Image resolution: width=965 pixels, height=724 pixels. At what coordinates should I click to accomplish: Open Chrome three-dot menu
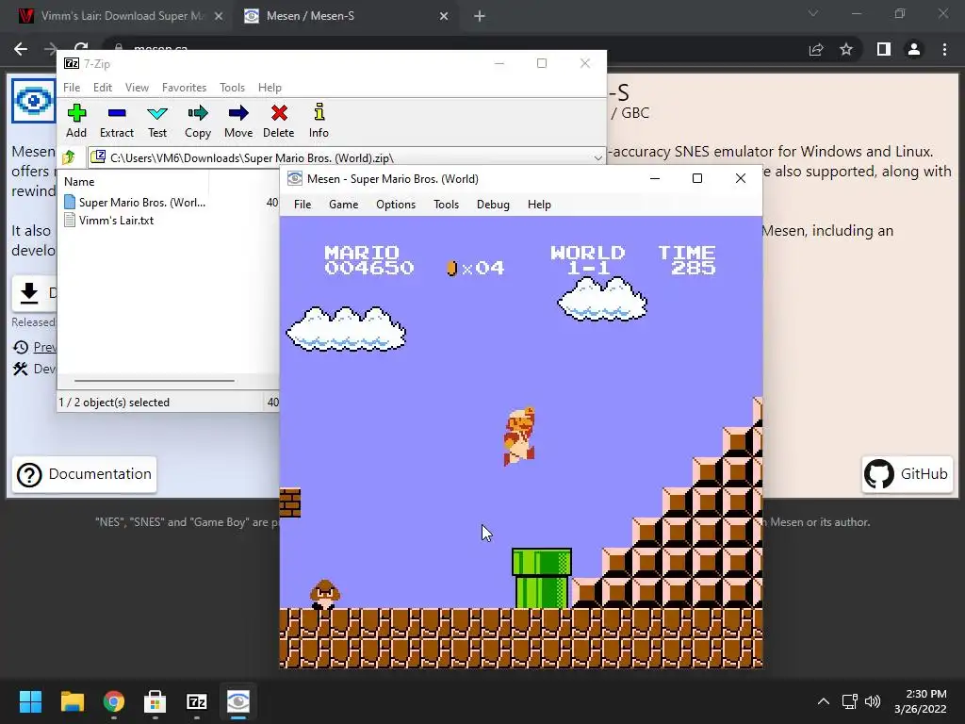point(944,49)
